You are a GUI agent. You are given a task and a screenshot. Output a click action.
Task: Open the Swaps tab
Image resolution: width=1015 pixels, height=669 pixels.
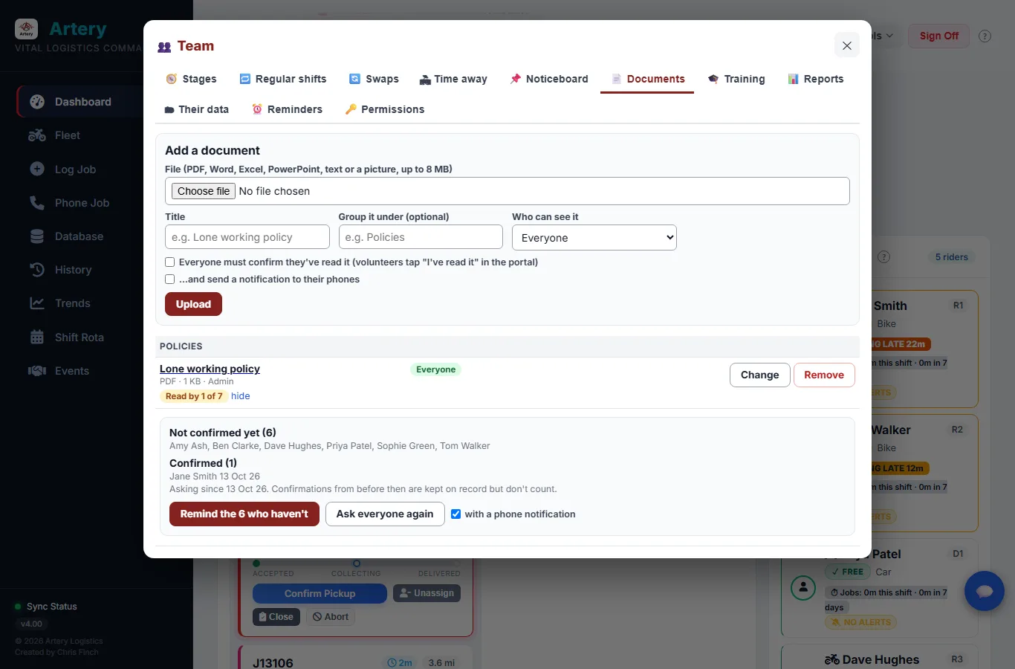tap(374, 79)
